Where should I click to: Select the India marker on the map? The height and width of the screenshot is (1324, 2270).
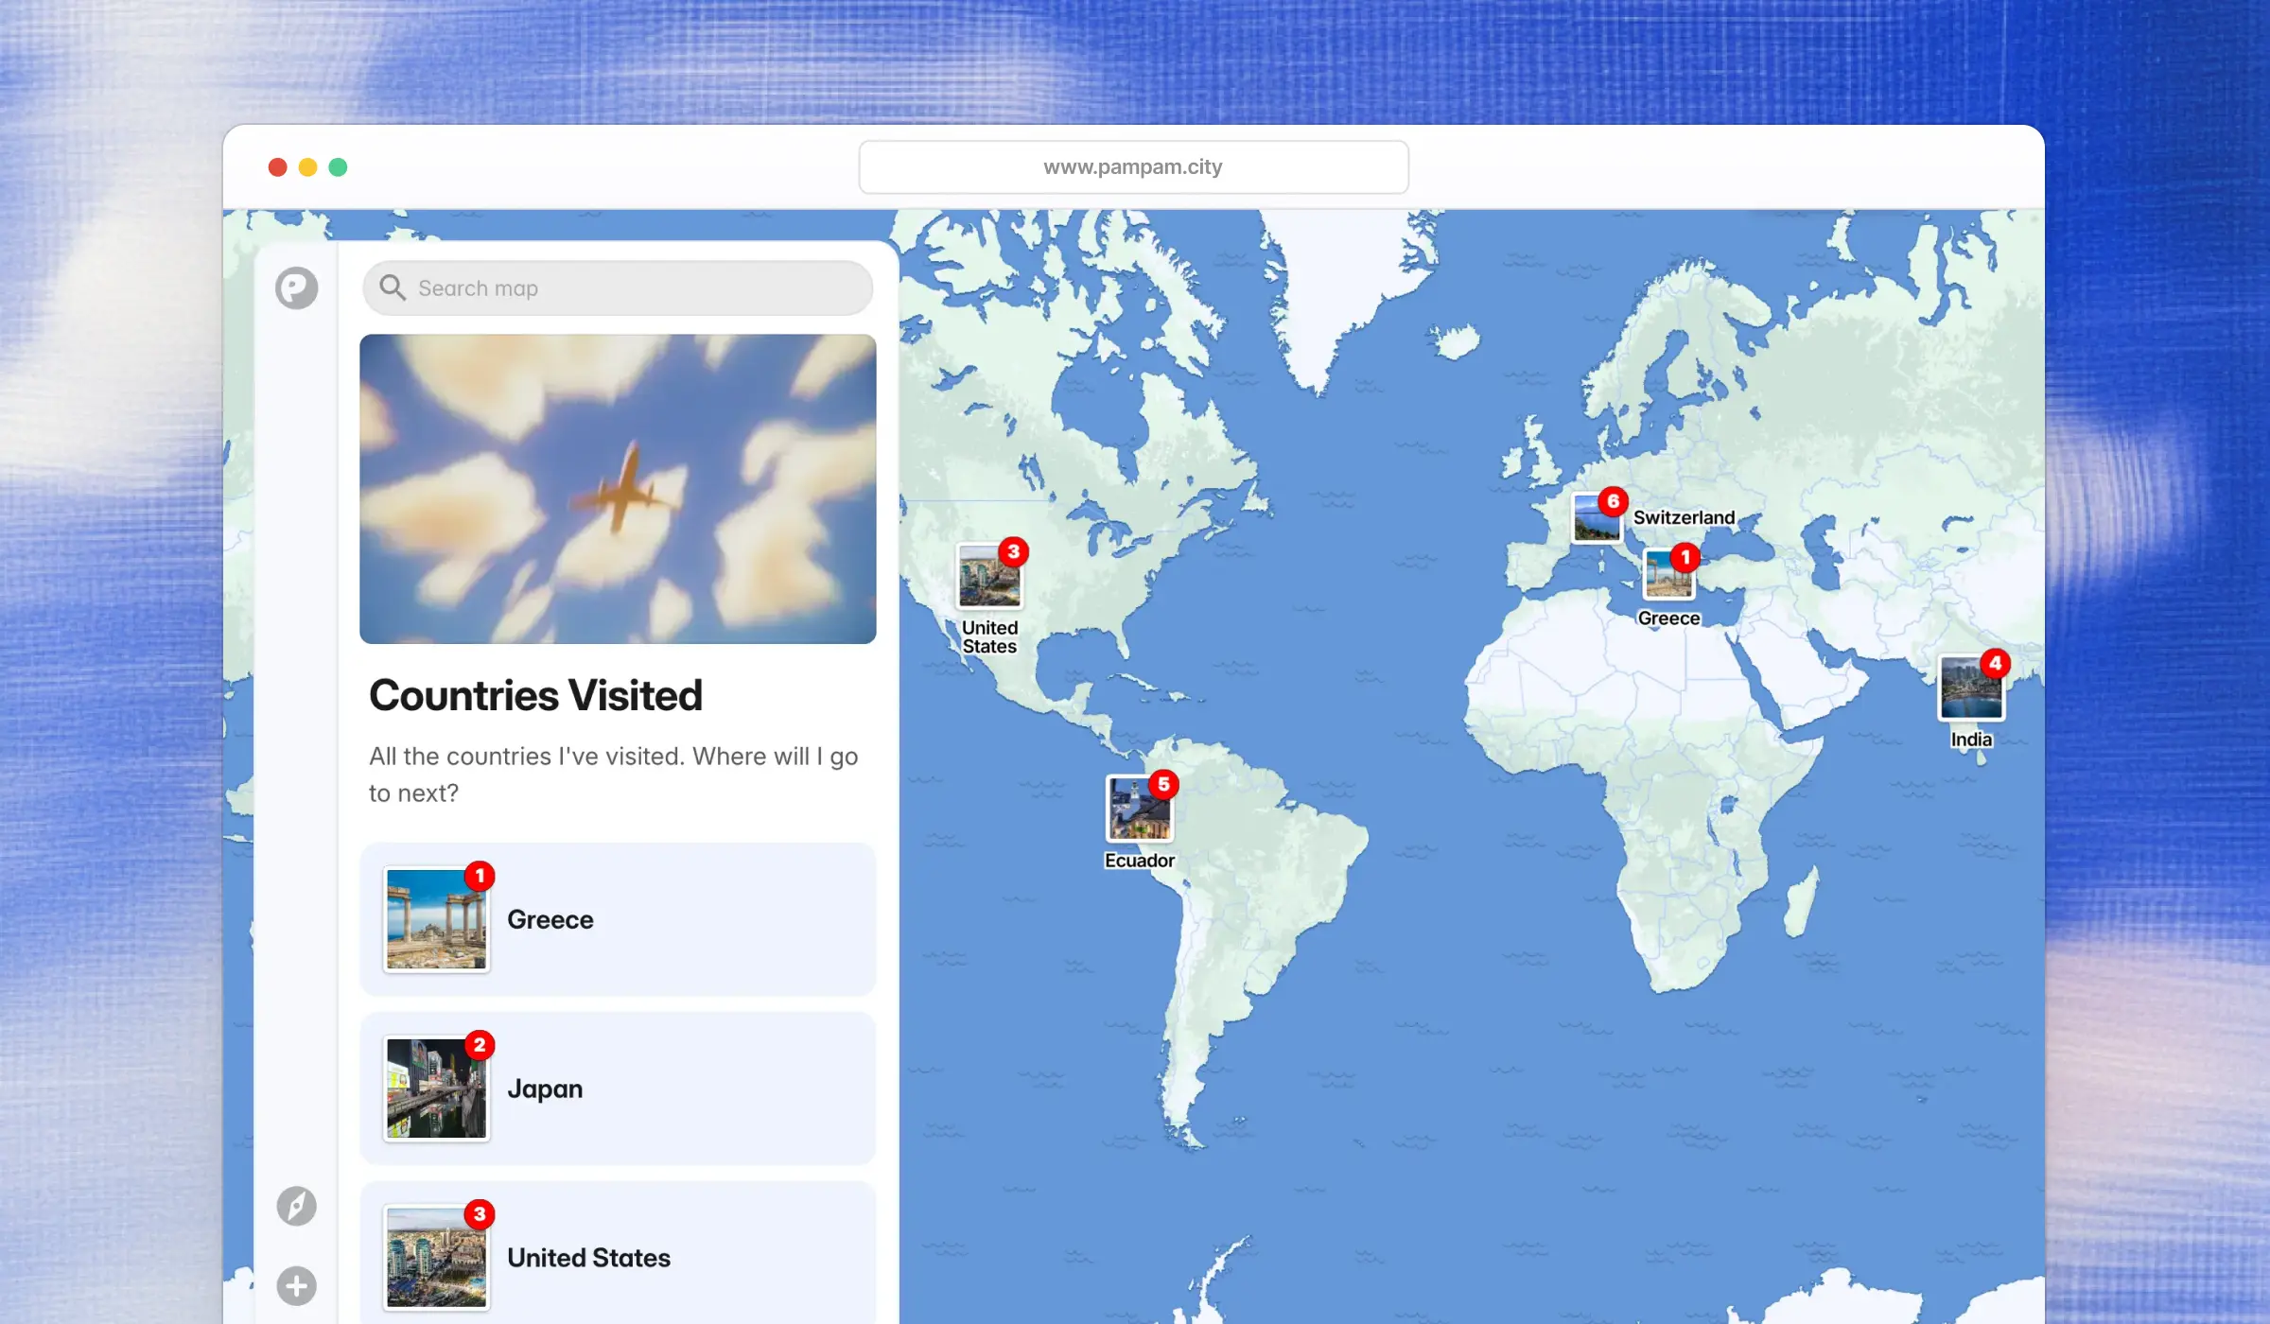[x=1970, y=688]
